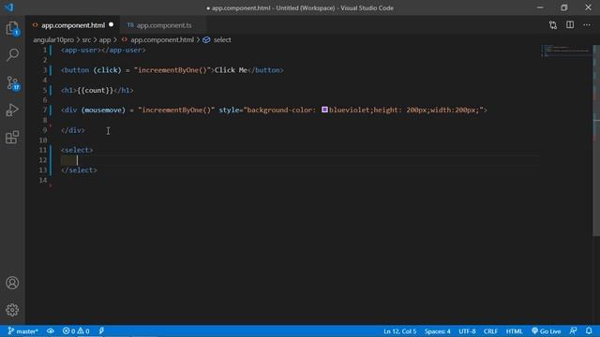Click the opening <select> tag
Viewport: 600px width, 337px height.
(x=77, y=150)
